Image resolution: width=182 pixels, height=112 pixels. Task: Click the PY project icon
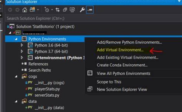17,33
